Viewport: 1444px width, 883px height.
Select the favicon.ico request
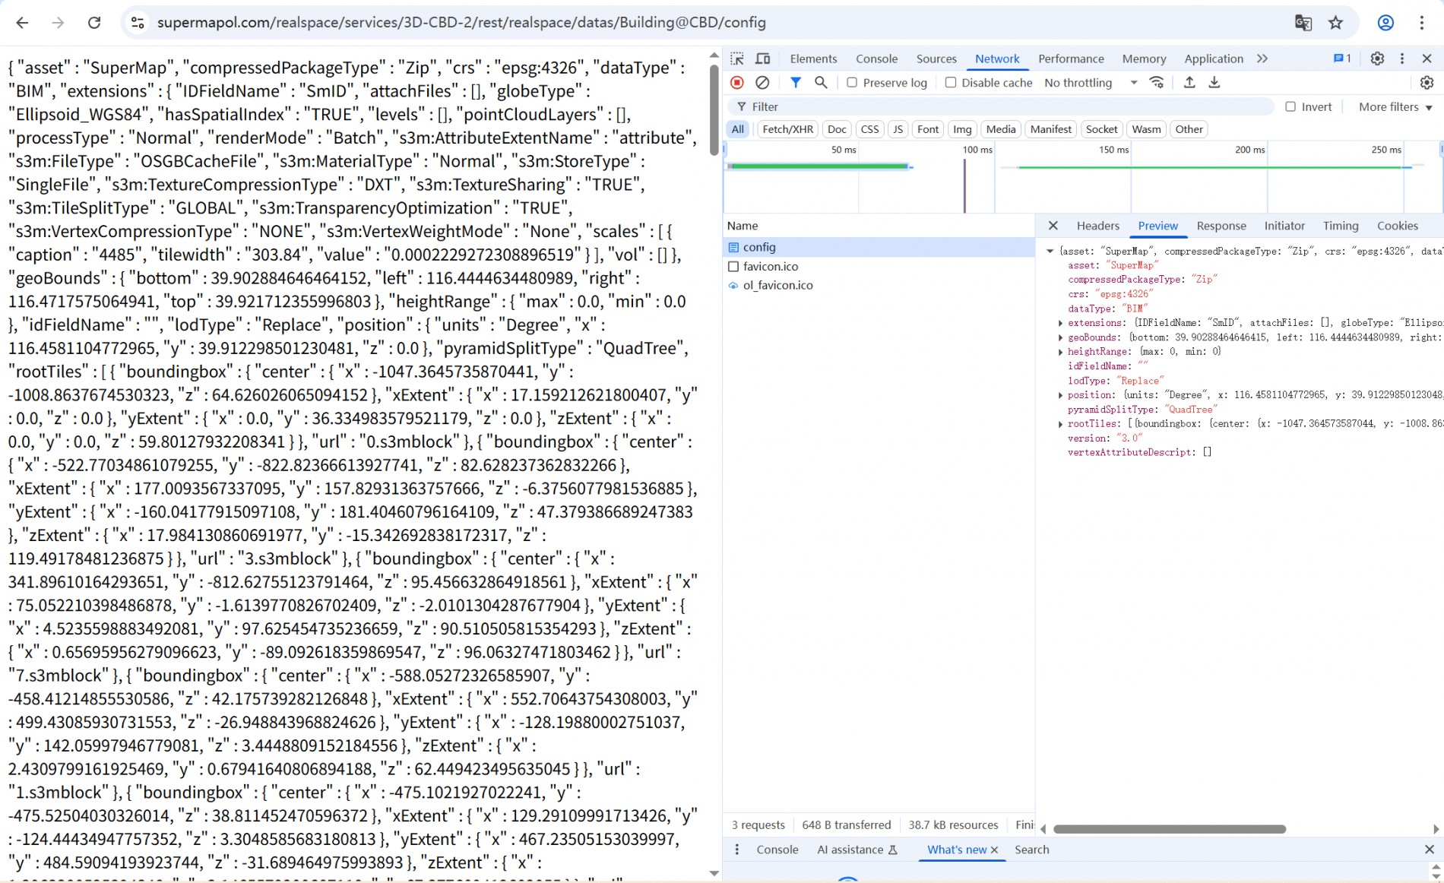coord(879,266)
